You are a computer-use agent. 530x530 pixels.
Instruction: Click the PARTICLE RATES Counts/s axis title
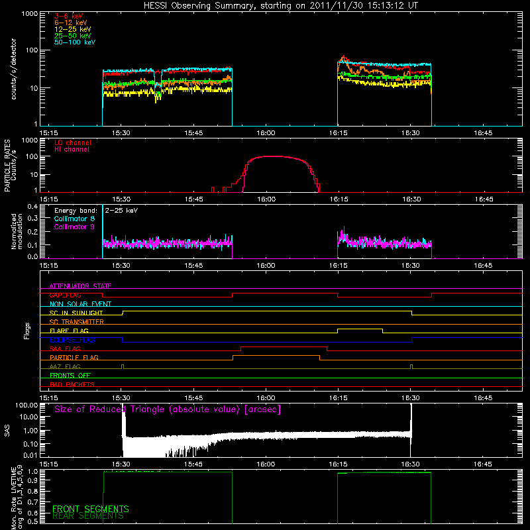coord(10,165)
